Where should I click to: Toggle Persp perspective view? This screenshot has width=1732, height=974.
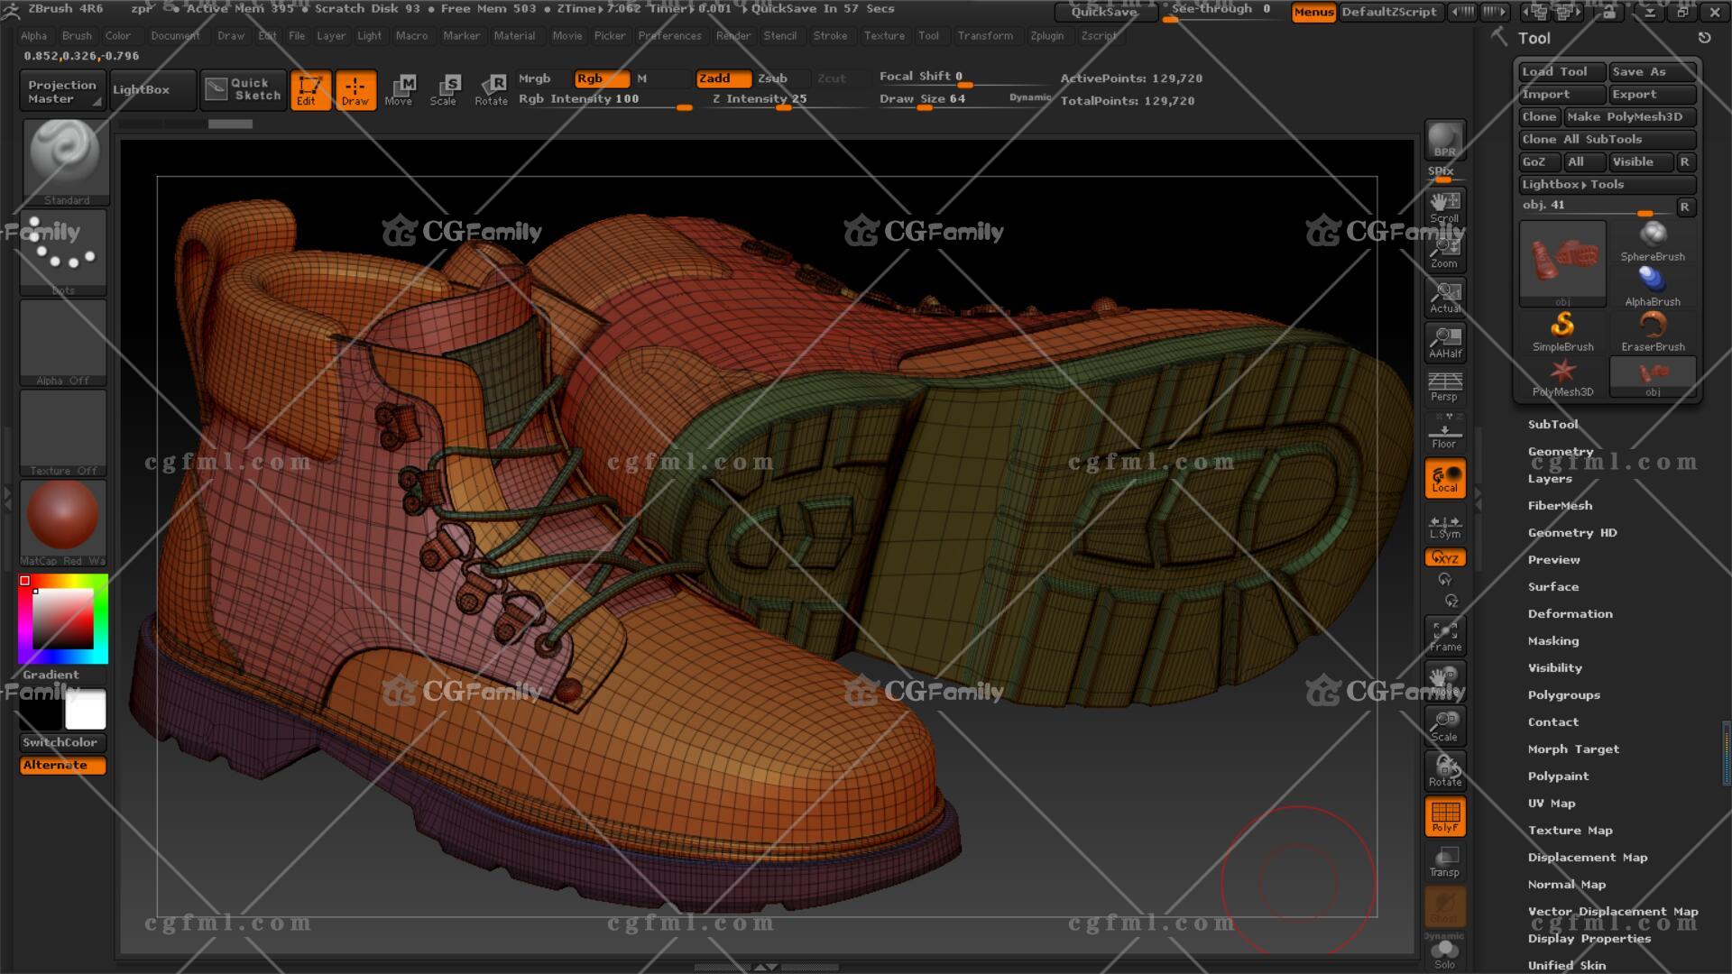point(1444,386)
